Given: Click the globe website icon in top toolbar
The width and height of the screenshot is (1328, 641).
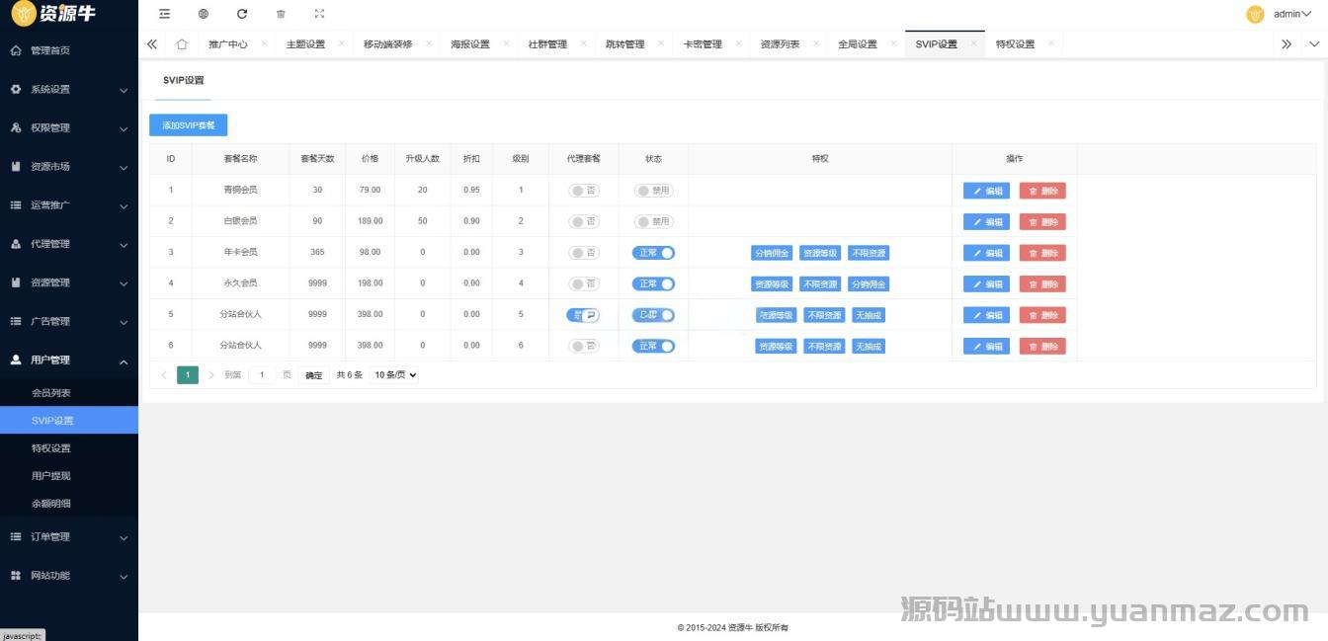Looking at the screenshot, I should [x=203, y=14].
